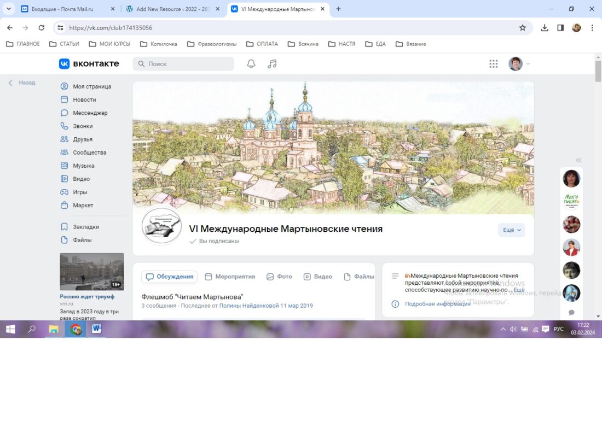Viewport: 602px width, 422px height.
Task: Expand the Chrome tab search chevron
Action: coord(9,9)
